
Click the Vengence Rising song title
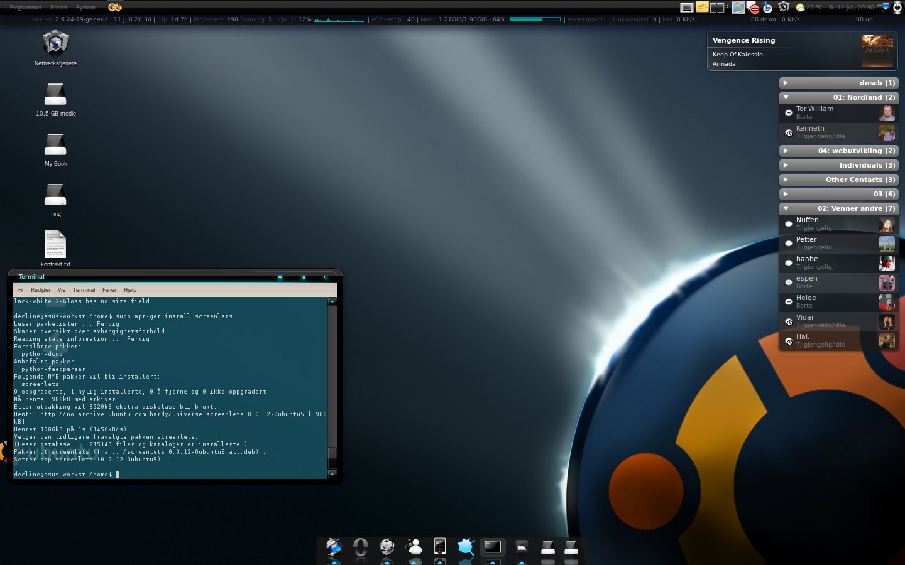[x=743, y=40]
